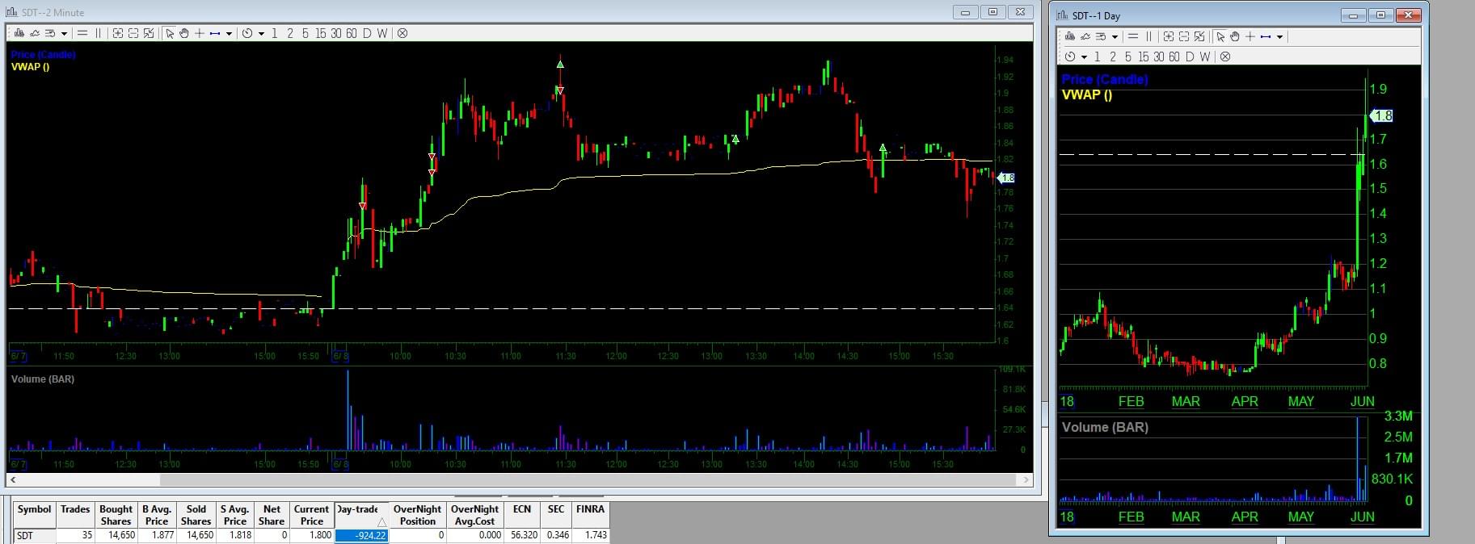Select crosshair tool in 1 Day toolbar
Screen dimensions: 1475x544
click(1250, 36)
